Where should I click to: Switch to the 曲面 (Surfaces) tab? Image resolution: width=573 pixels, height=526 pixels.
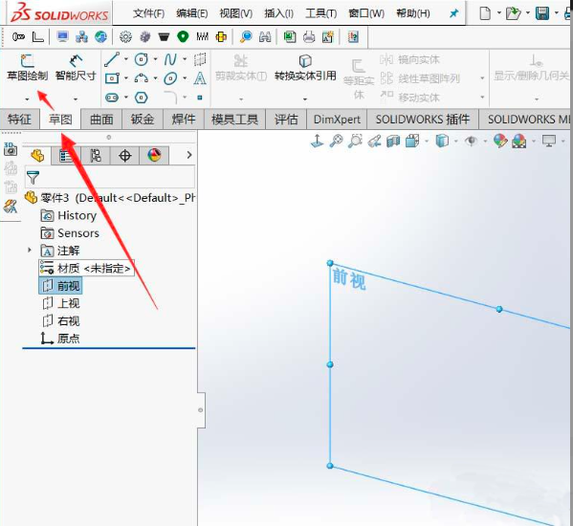101,120
